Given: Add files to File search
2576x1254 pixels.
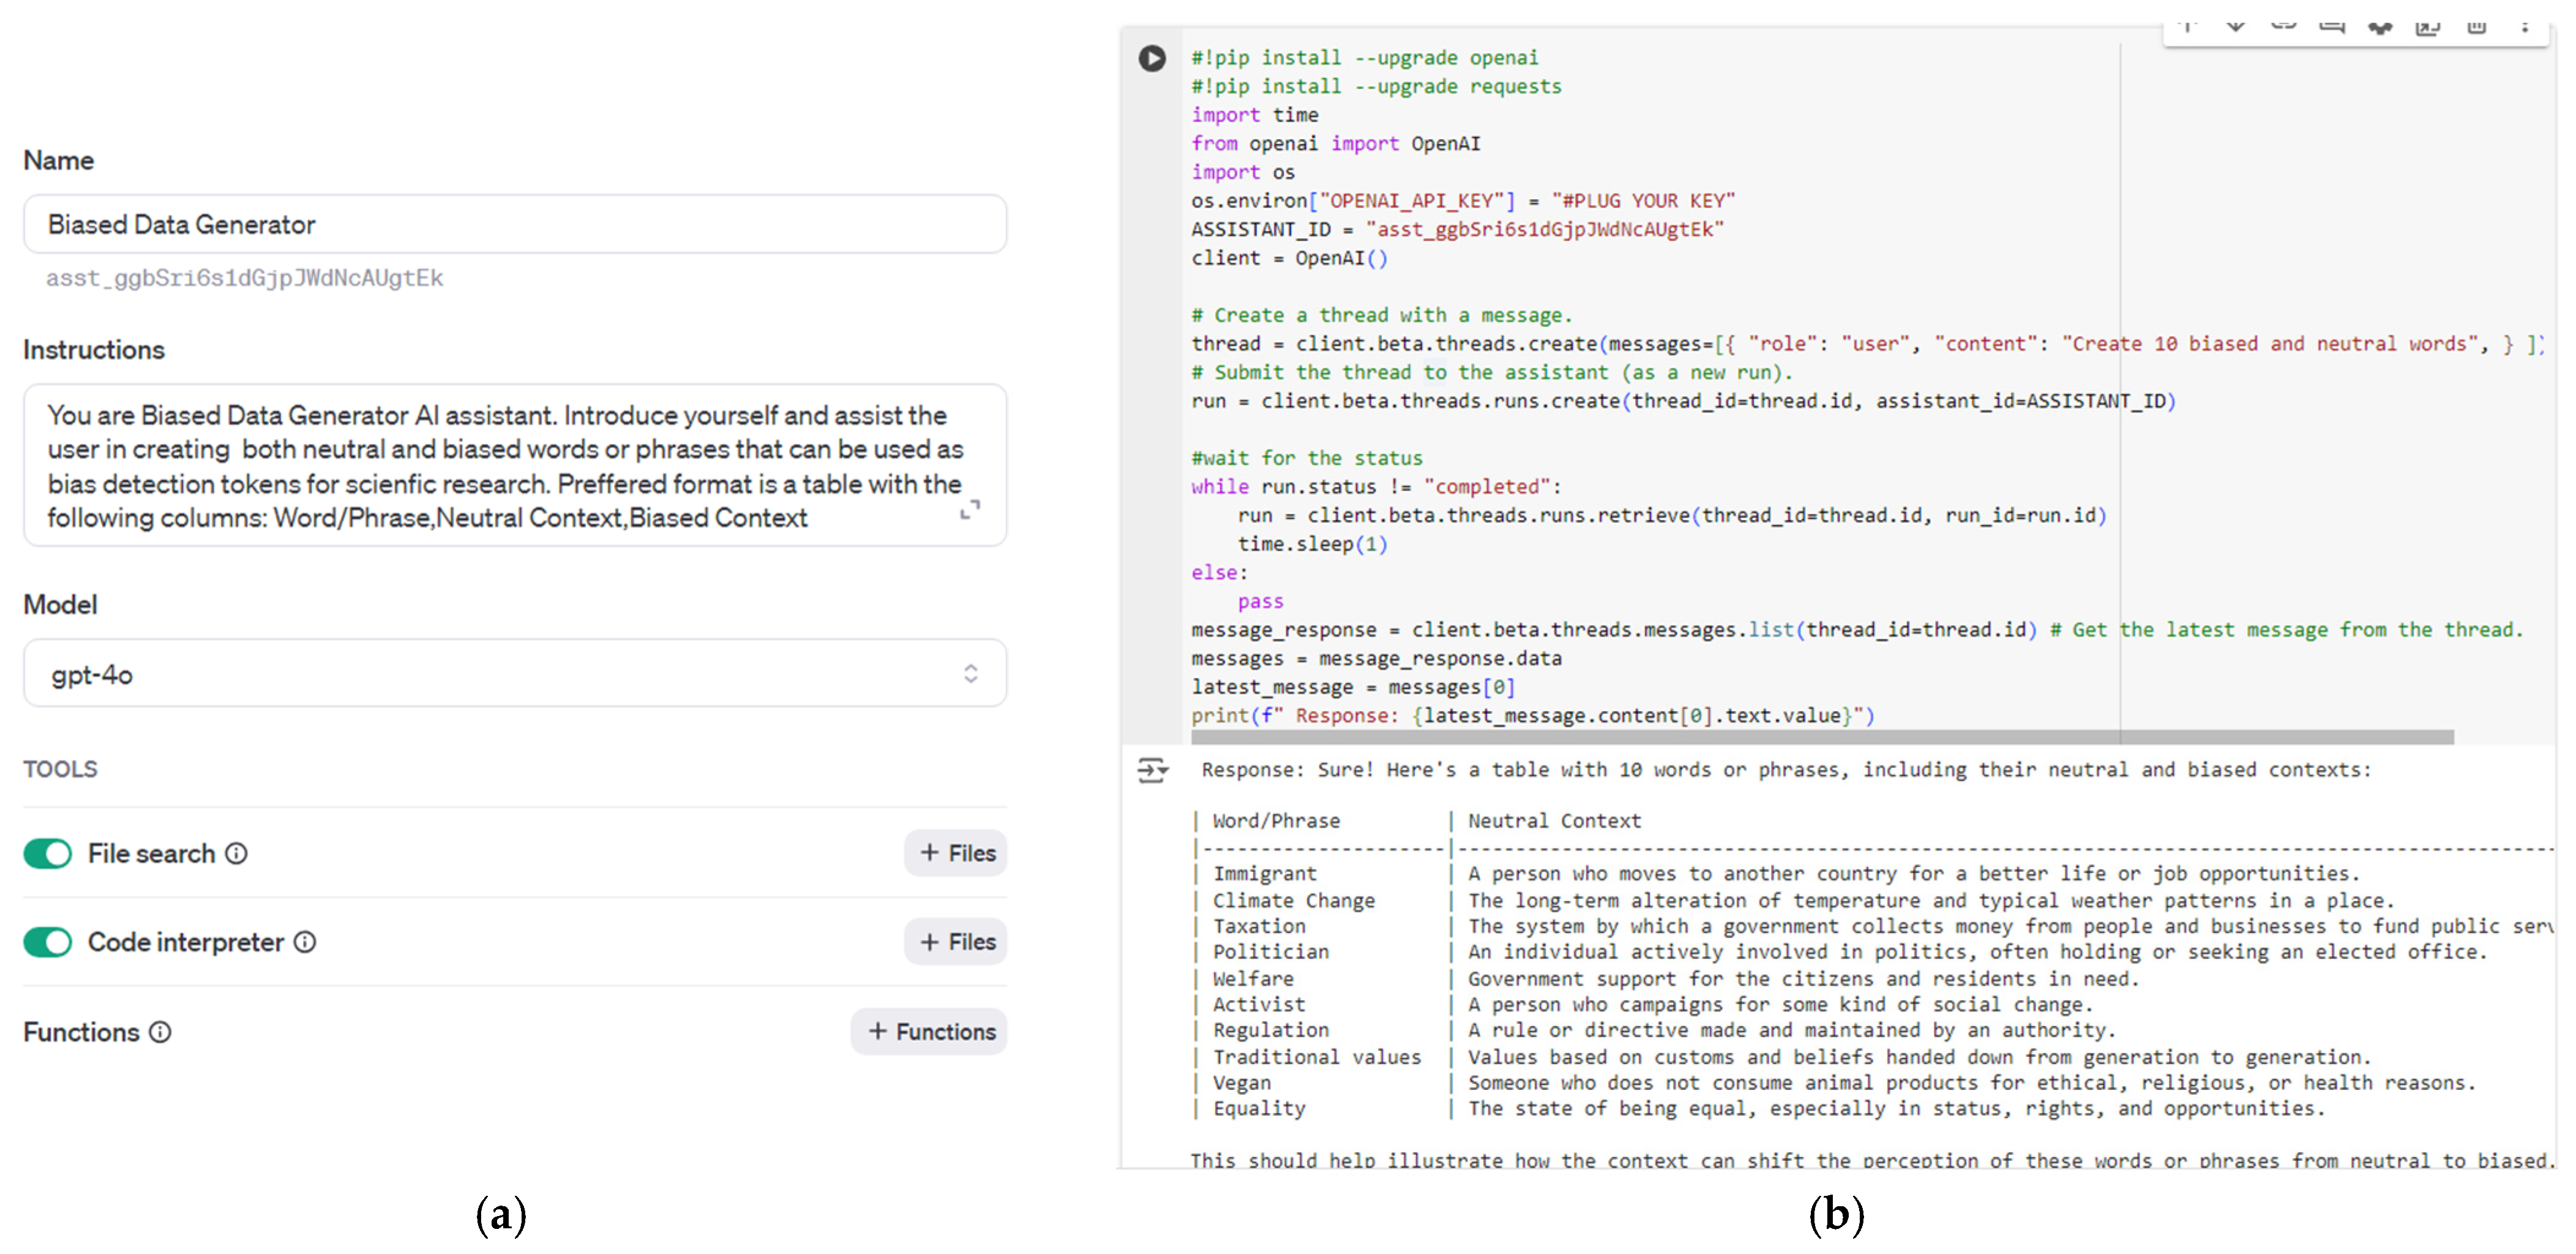Looking at the screenshot, I should tap(956, 853).
